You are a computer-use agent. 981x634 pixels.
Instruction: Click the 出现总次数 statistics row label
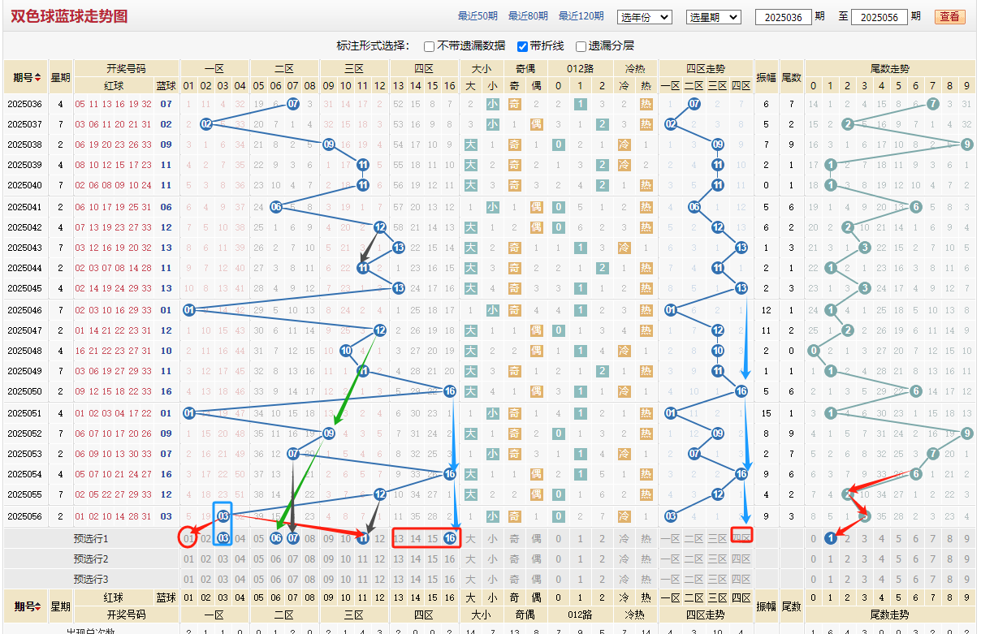[90, 631]
